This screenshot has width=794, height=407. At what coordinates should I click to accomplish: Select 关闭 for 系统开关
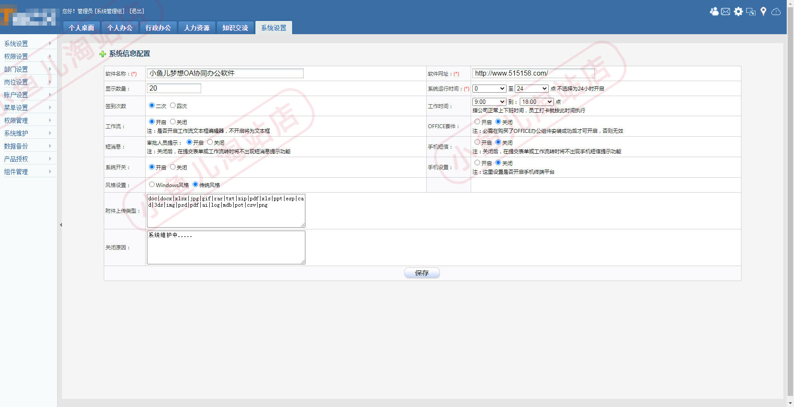point(173,167)
